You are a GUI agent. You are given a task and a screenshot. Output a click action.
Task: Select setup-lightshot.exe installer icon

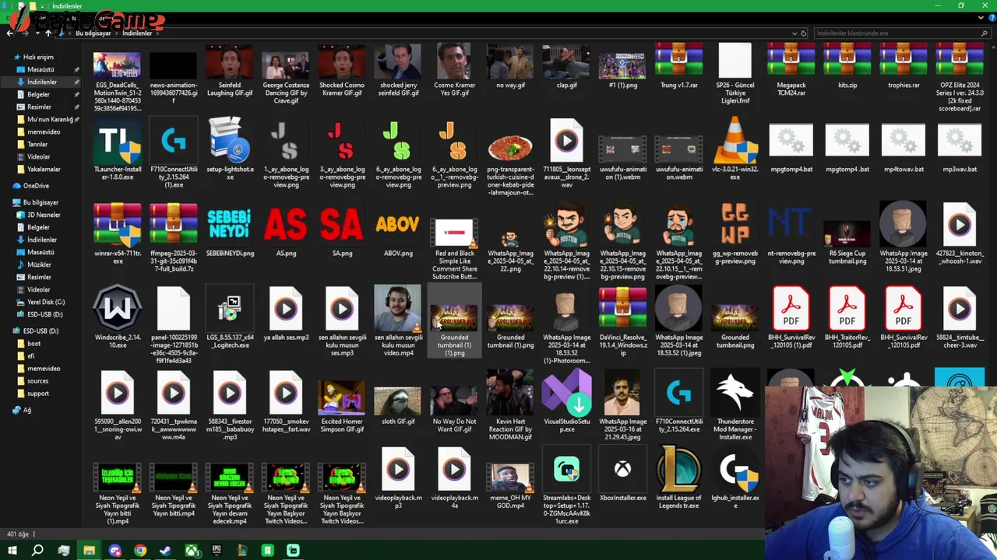click(x=229, y=141)
